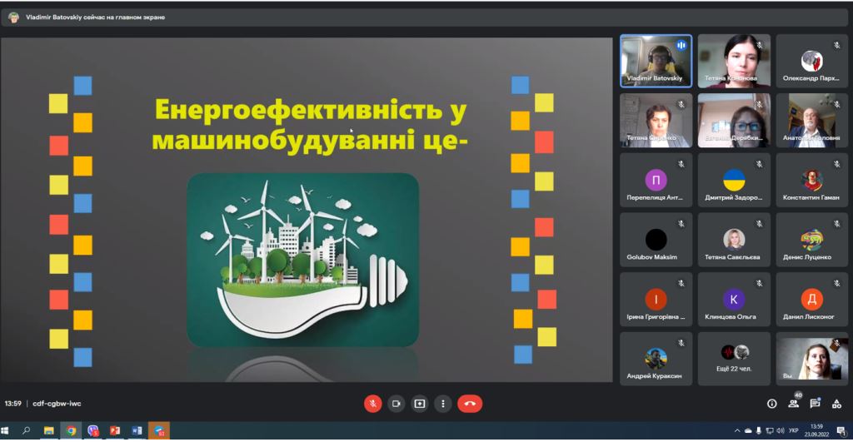Unmute the microphone with the red button
This screenshot has height=442, width=853.
click(372, 404)
